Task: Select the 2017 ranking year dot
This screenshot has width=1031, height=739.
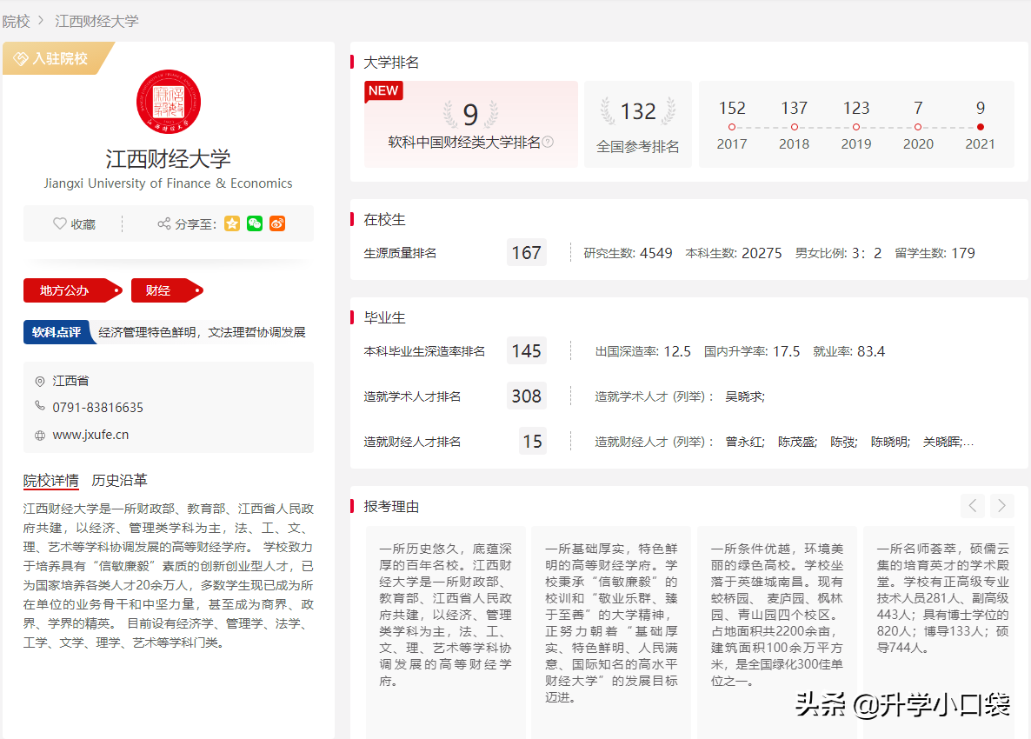Action: pos(732,126)
